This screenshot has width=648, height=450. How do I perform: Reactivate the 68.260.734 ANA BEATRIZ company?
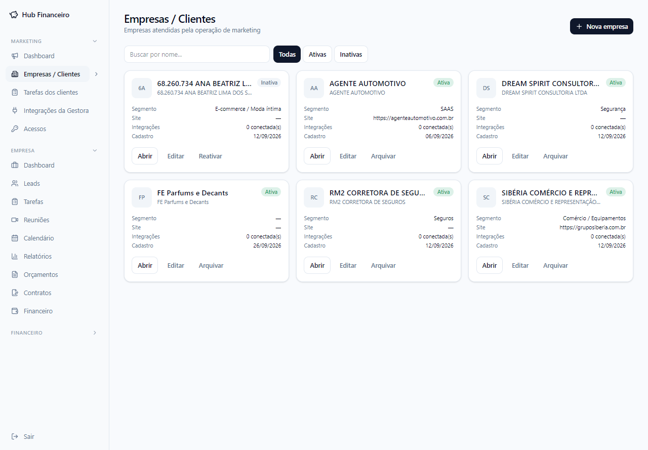click(x=210, y=156)
